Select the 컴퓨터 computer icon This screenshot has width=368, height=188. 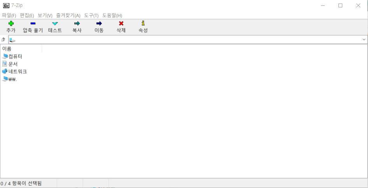[x=5, y=56]
